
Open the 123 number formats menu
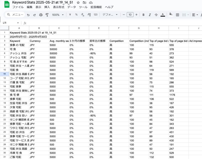pyautogui.click(x=95, y=15)
